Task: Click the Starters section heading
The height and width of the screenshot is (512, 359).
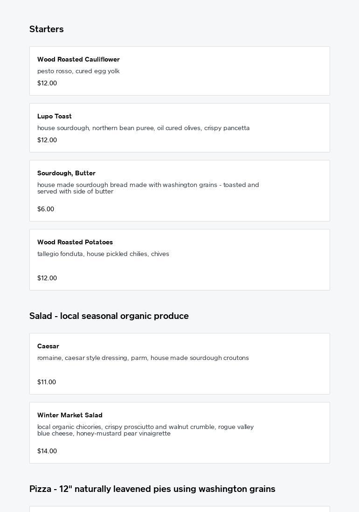Action: [x=47, y=29]
